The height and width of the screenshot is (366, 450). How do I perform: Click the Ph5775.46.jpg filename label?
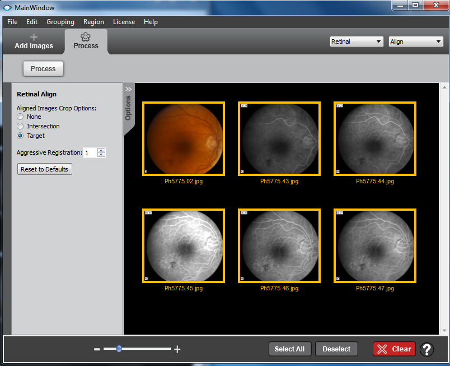279,289
